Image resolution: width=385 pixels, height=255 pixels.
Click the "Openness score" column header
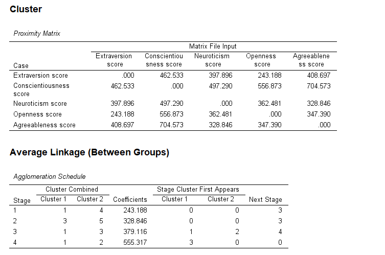tap(261, 60)
